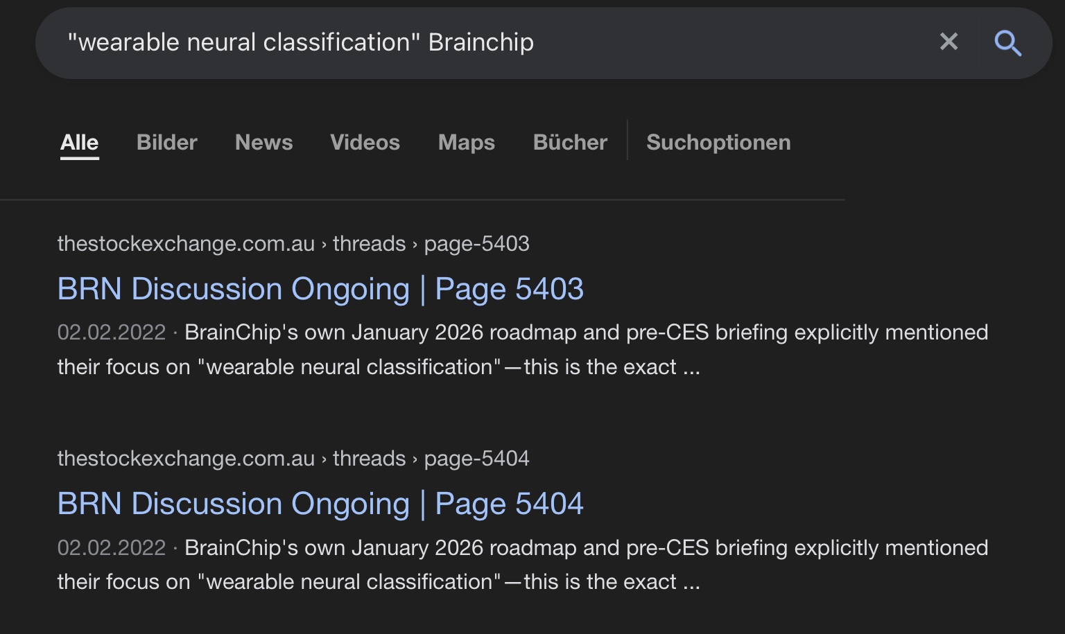Clear the search query with the X icon
Image resolution: width=1065 pixels, height=634 pixels.
click(x=949, y=42)
